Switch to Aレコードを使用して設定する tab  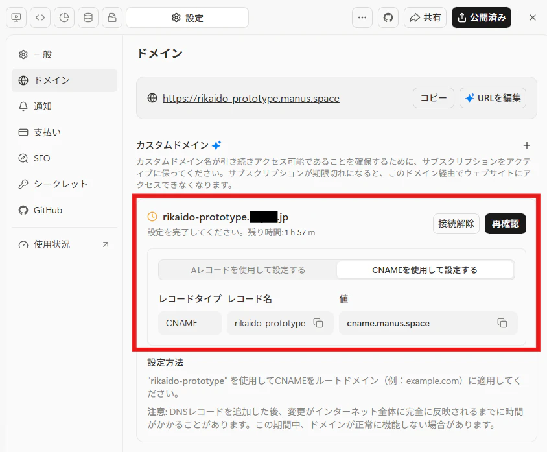[248, 270]
